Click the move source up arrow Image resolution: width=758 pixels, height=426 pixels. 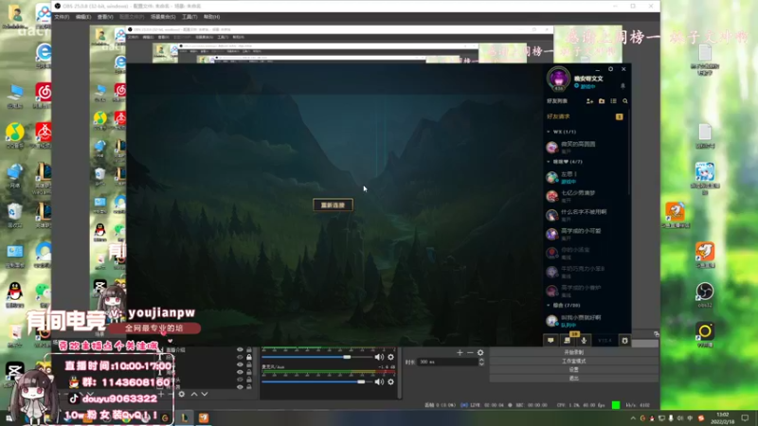point(194,394)
